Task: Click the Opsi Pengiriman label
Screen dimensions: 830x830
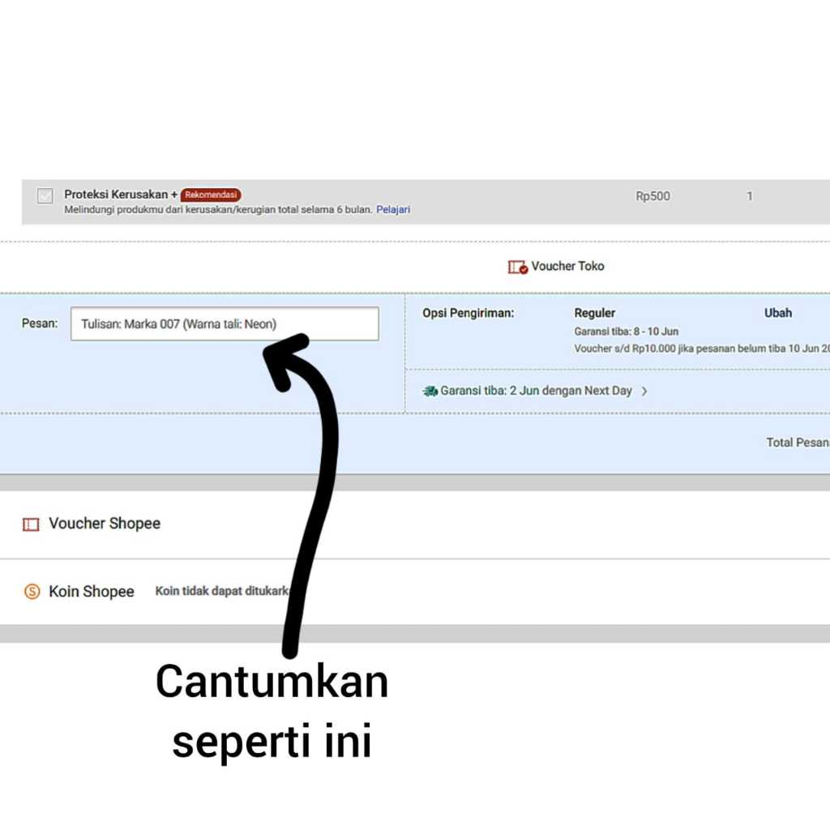Action: pyautogui.click(x=468, y=313)
